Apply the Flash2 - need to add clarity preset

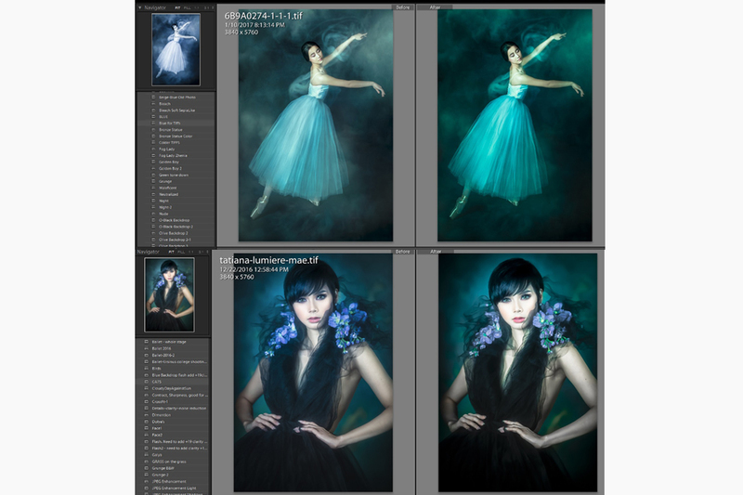pos(179,449)
